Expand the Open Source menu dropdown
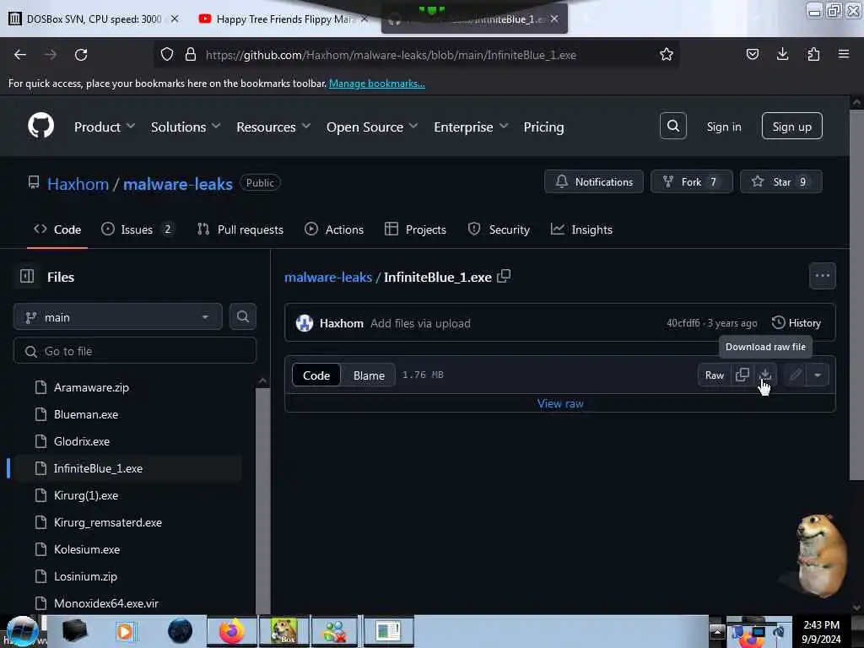 pyautogui.click(x=372, y=127)
